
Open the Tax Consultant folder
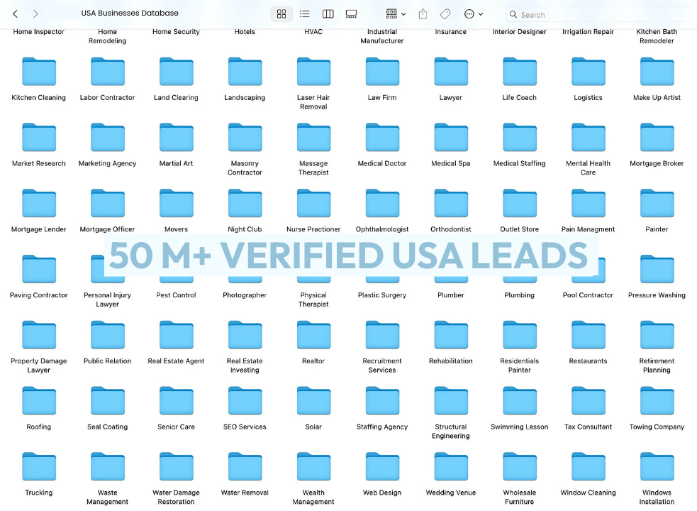[x=588, y=400]
